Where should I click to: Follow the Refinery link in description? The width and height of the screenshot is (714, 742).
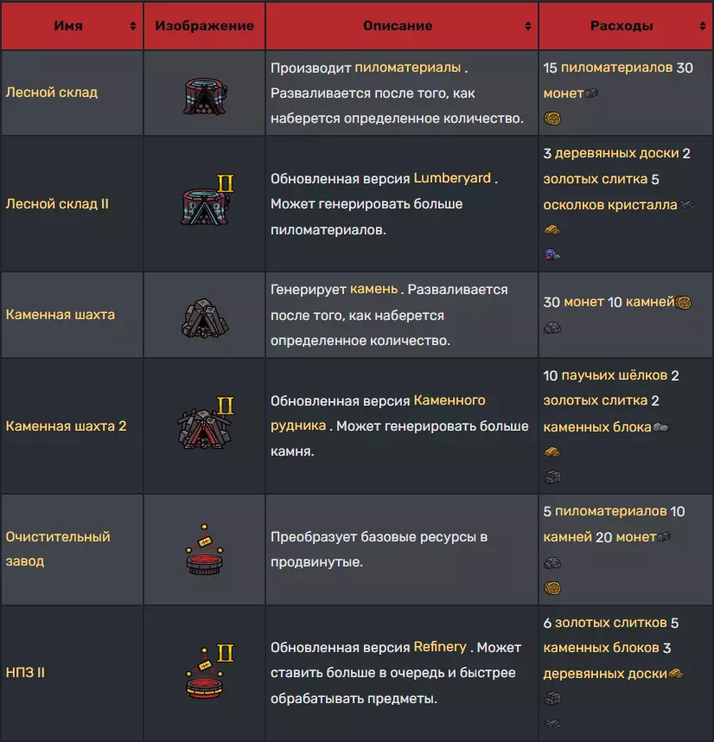[440, 647]
